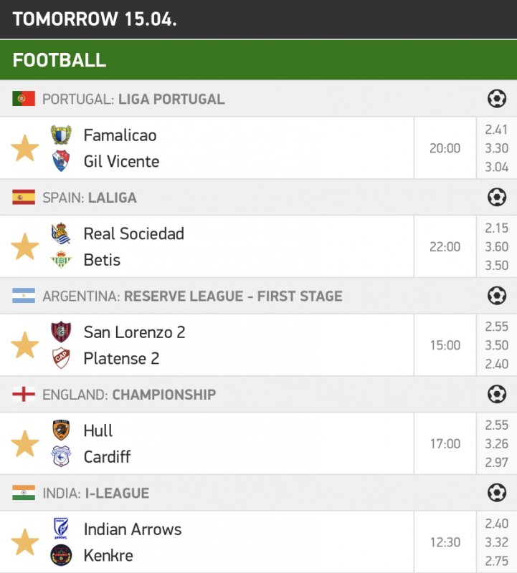Screen dimensions: 517x573
Task: Click the Portugal flag icon
Action: pos(24,99)
